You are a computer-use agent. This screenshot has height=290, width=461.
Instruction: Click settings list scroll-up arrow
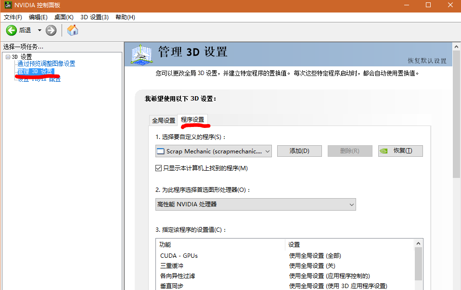click(x=418, y=243)
